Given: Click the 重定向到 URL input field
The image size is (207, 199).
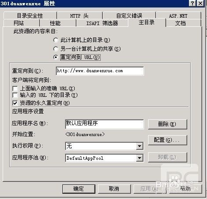Looking at the screenshot, I should point(100,71).
